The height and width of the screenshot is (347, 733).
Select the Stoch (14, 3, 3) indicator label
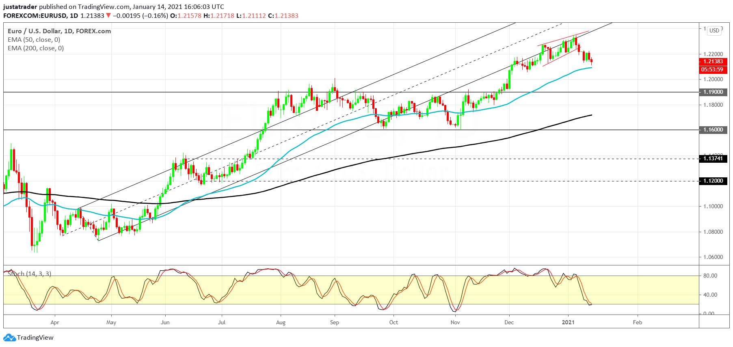pos(29,274)
